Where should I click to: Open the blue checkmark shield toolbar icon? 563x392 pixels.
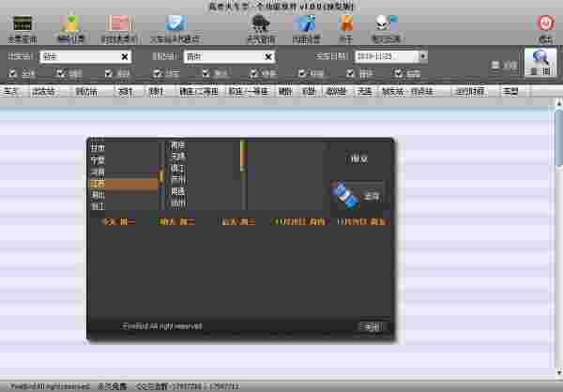176,23
